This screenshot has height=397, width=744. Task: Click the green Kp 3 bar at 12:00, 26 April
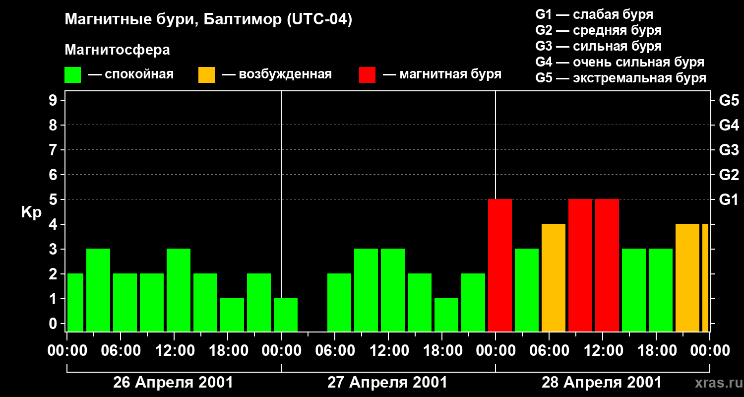[x=179, y=290]
